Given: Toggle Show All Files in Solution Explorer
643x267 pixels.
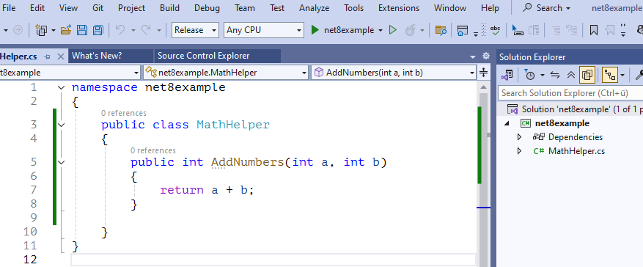Looking at the screenshot, I should (587, 75).
